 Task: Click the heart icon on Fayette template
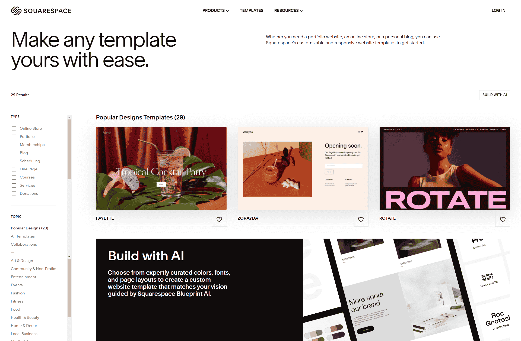point(220,219)
